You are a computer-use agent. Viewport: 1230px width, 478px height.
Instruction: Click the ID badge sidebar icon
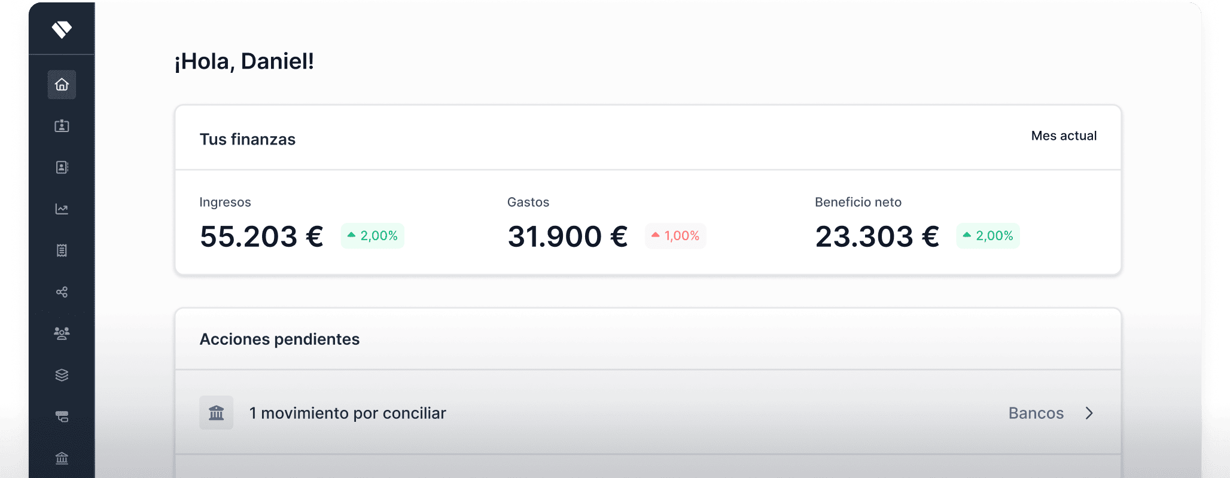coord(62,126)
